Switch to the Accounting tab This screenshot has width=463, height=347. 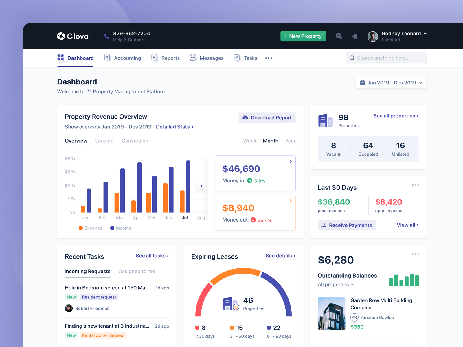point(127,58)
